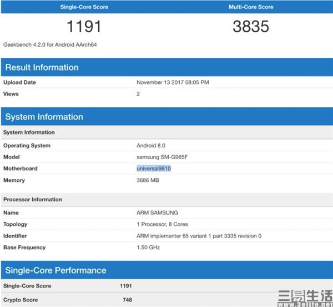333x307 pixels.
Task: Select the samsung SM-G965F model value
Action: coord(162,157)
